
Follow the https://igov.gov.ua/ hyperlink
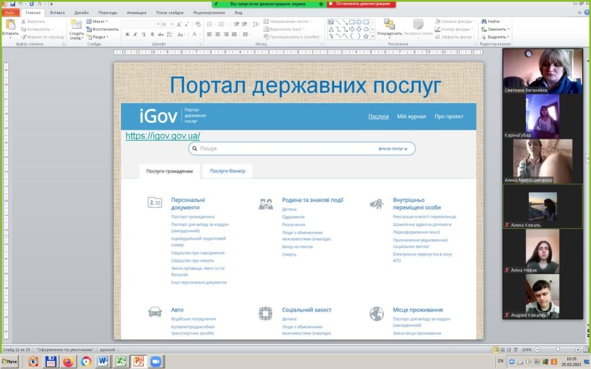point(163,136)
